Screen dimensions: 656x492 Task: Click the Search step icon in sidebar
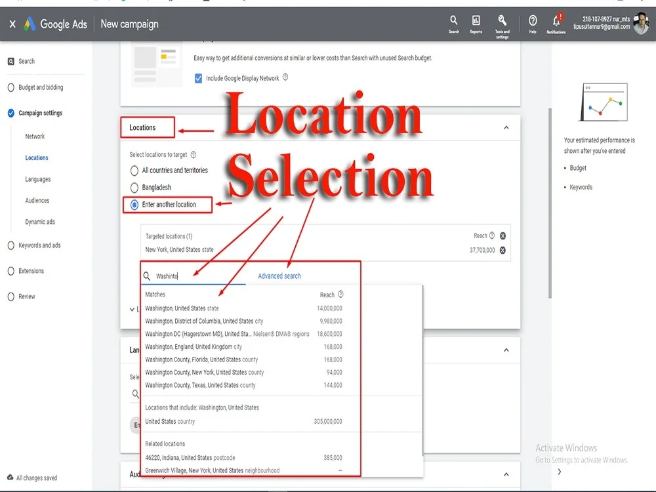11,62
